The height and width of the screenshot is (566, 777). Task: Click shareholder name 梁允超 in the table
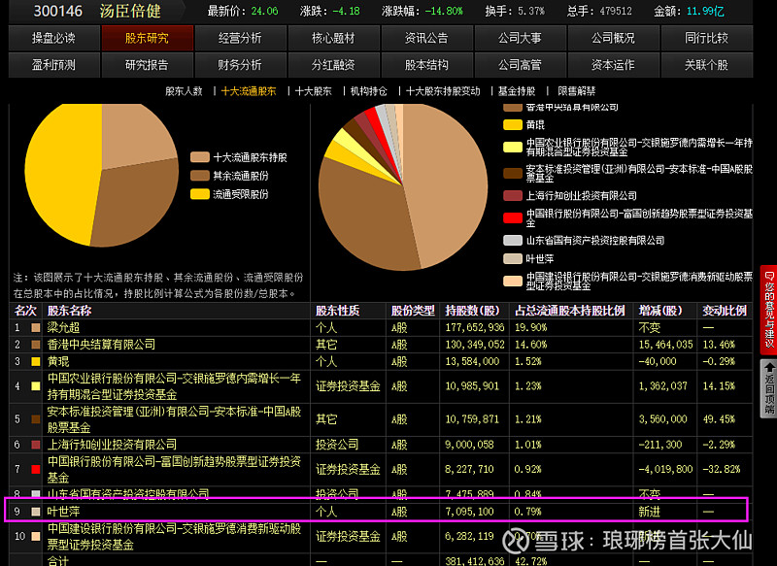click(63, 328)
